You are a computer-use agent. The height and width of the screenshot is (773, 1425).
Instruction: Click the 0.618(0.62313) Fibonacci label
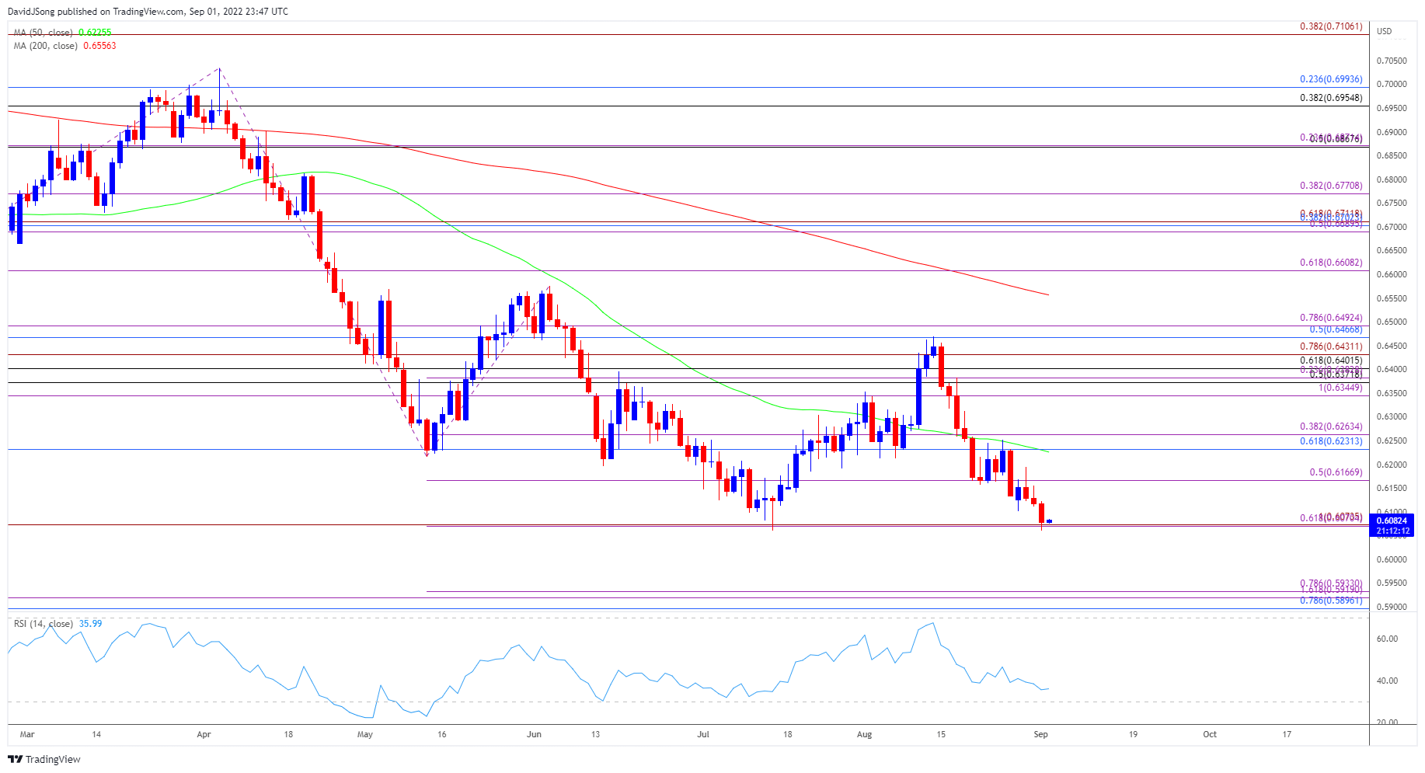pyautogui.click(x=1331, y=441)
